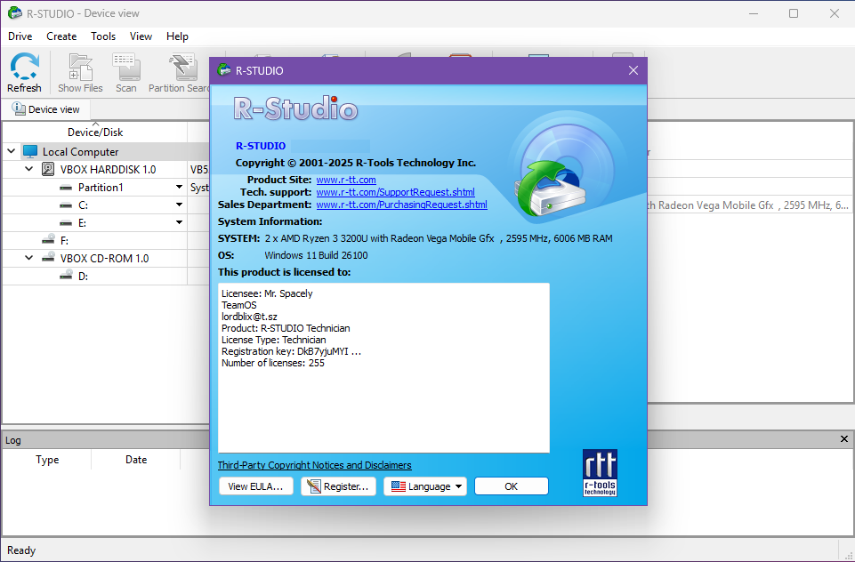This screenshot has width=855, height=562.
Task: Click OK in the about dialog
Action: pyautogui.click(x=511, y=486)
